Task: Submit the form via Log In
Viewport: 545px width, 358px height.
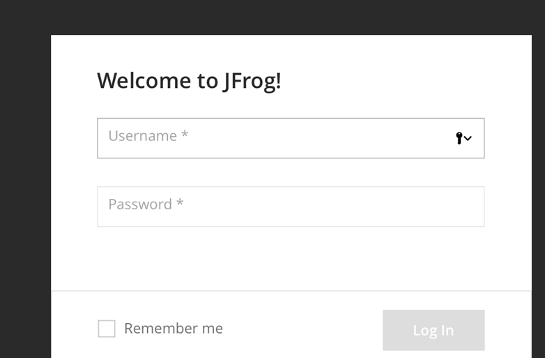Action: (433, 330)
